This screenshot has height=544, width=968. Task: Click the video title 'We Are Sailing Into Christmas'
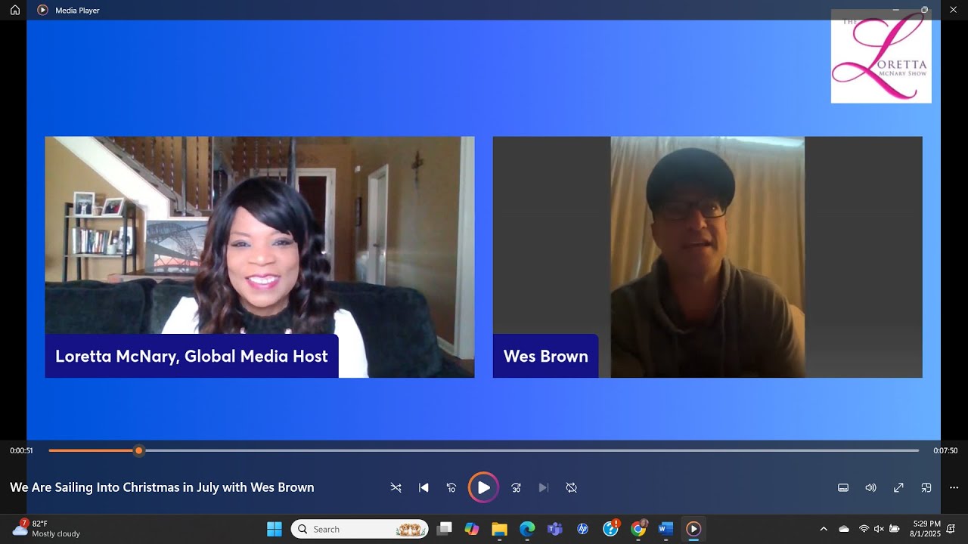click(x=162, y=487)
